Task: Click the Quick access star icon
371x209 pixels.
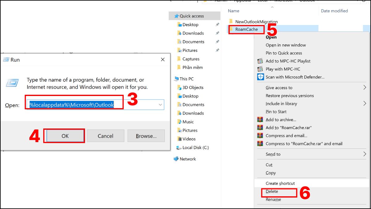Action: point(177,16)
